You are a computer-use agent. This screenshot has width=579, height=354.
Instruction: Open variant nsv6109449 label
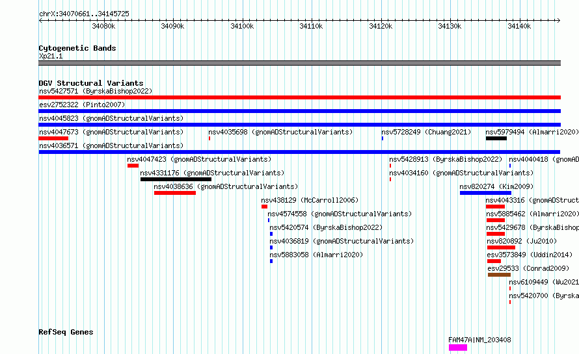[x=544, y=282]
